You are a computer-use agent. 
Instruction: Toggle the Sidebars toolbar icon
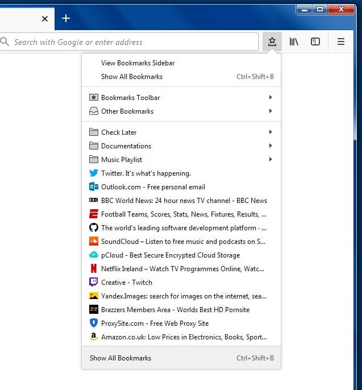pyautogui.click(x=315, y=42)
